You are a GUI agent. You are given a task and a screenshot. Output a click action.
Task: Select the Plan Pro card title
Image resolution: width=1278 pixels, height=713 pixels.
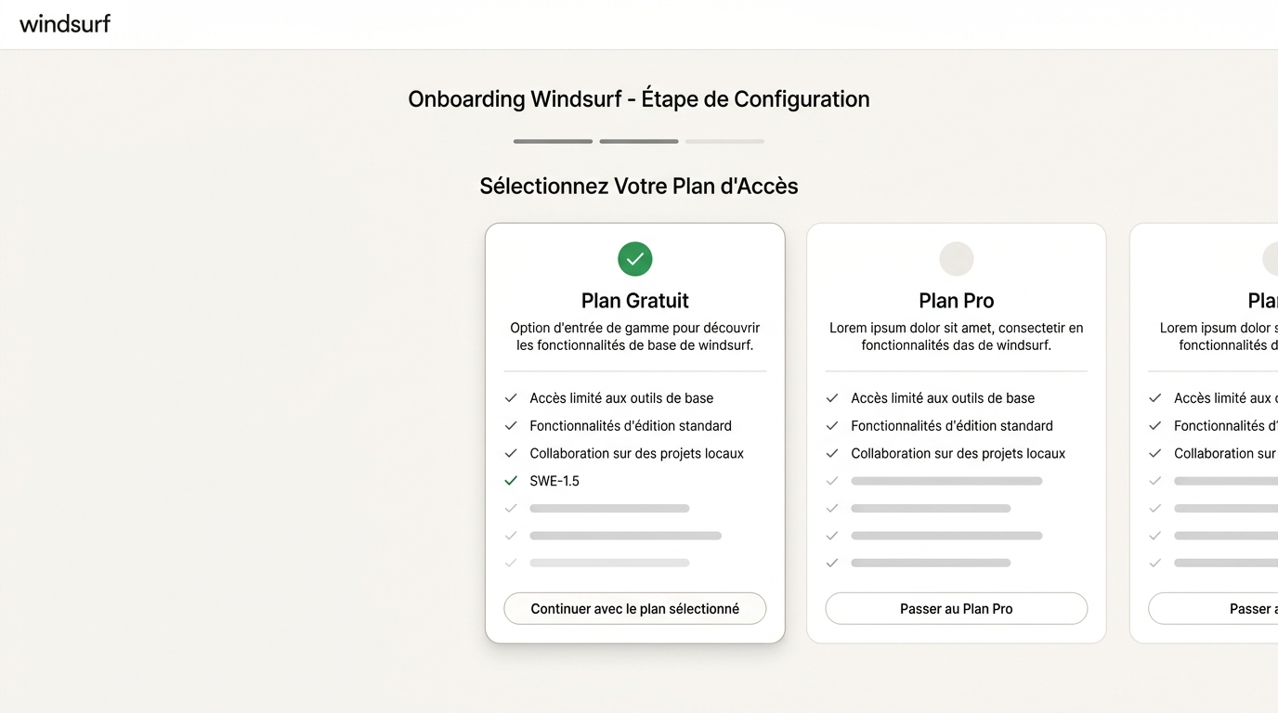click(957, 301)
